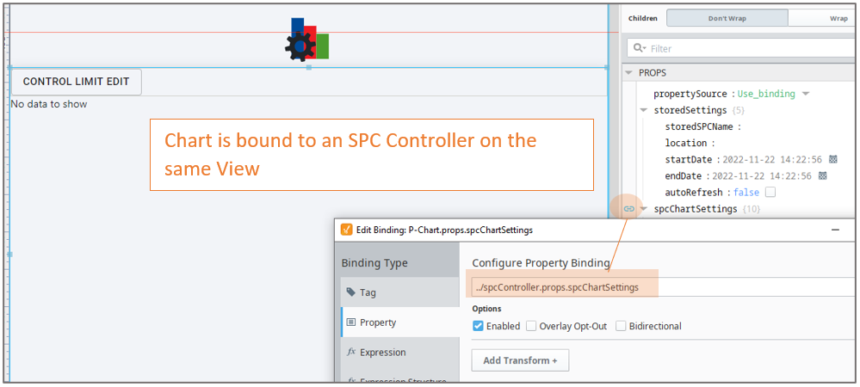The width and height of the screenshot is (860, 387).
Task: Click the binding link icon beside spcChartSettings
Action: (x=629, y=209)
